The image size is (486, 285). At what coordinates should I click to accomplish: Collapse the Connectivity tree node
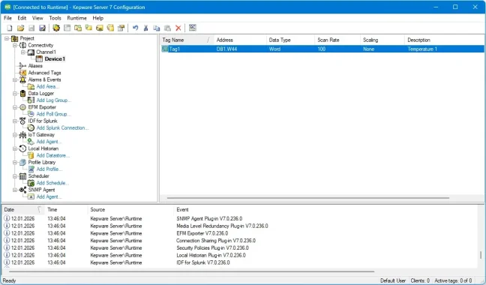(14, 45)
